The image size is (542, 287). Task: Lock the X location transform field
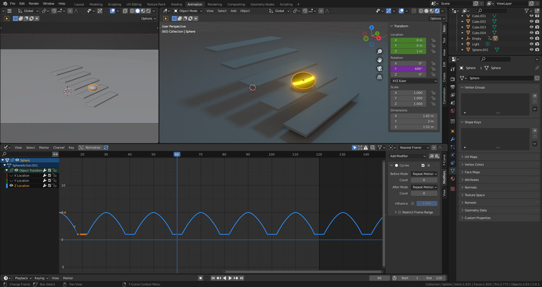point(433,40)
